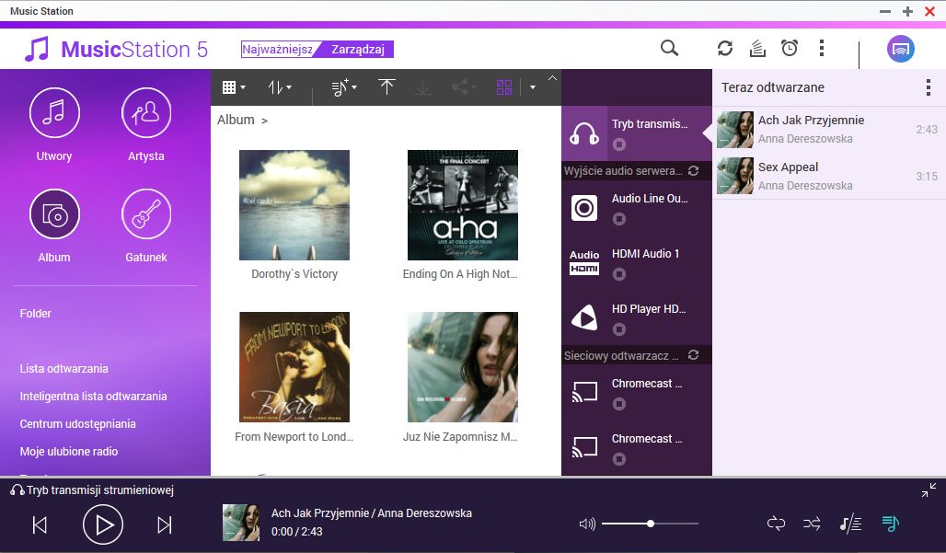Collapse the toolbar with the up chevron
This screenshot has width=946, height=553.
[552, 78]
